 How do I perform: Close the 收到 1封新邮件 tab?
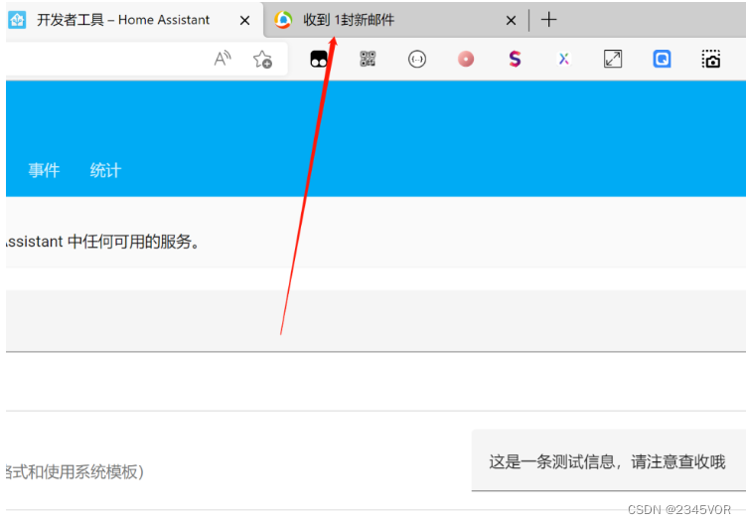tap(511, 21)
